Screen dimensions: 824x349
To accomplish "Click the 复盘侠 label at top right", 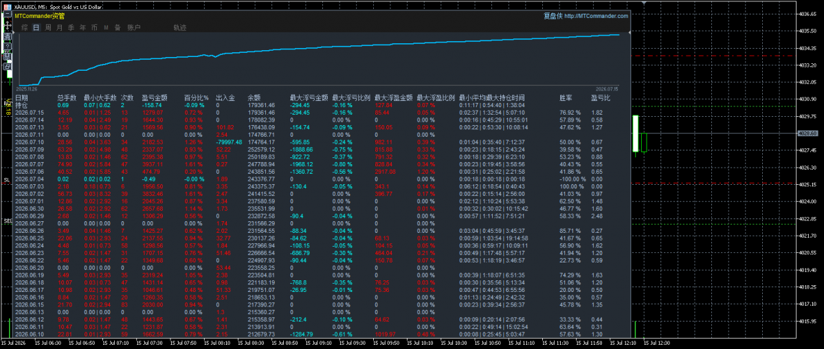I will 553,16.
